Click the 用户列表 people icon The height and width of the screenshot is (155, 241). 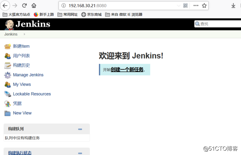tap(8, 56)
